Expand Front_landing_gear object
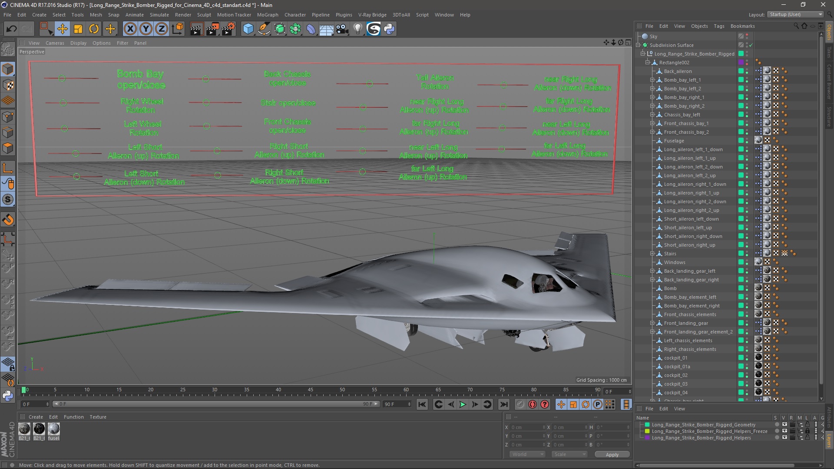 [x=652, y=323]
